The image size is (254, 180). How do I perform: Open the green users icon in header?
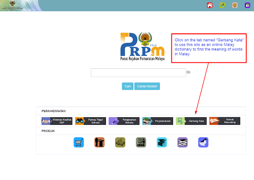pos(222,5)
